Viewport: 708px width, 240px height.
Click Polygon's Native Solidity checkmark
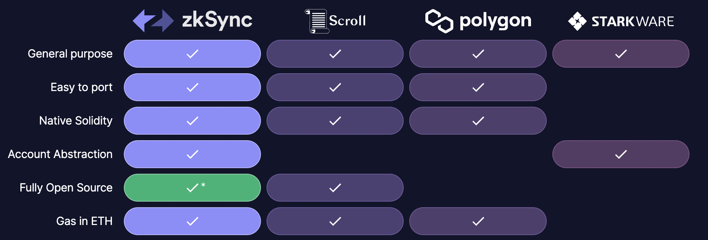point(478,121)
